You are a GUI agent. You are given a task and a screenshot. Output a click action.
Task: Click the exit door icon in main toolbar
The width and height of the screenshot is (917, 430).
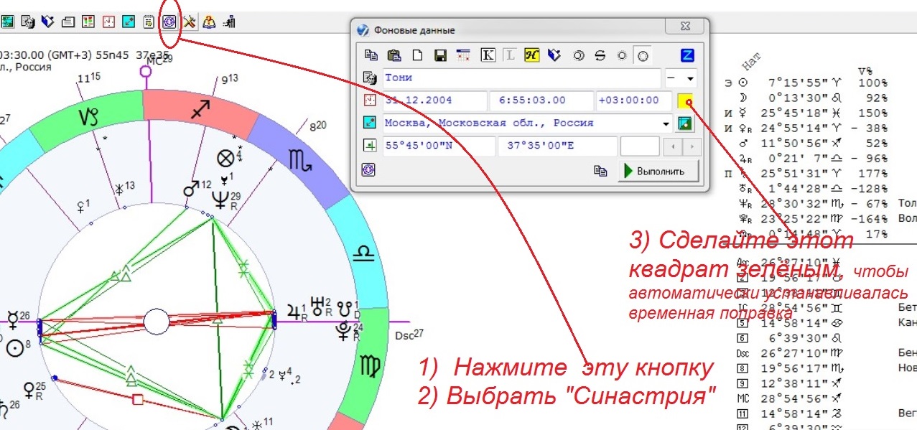point(230,22)
